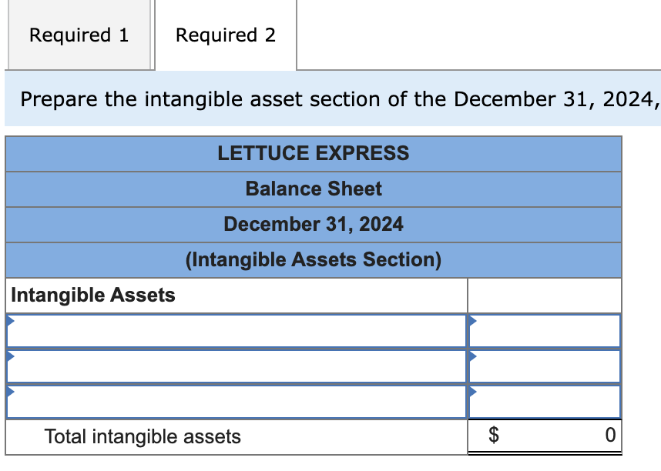Screen dimensions: 661x471
Task: Open the first intangible asset selection list
Action: pos(231,331)
